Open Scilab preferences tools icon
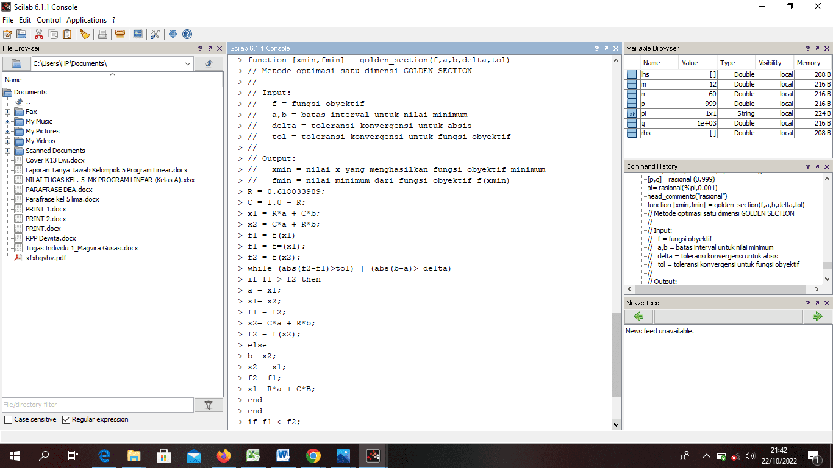This screenshot has width=833, height=468. [x=155, y=34]
